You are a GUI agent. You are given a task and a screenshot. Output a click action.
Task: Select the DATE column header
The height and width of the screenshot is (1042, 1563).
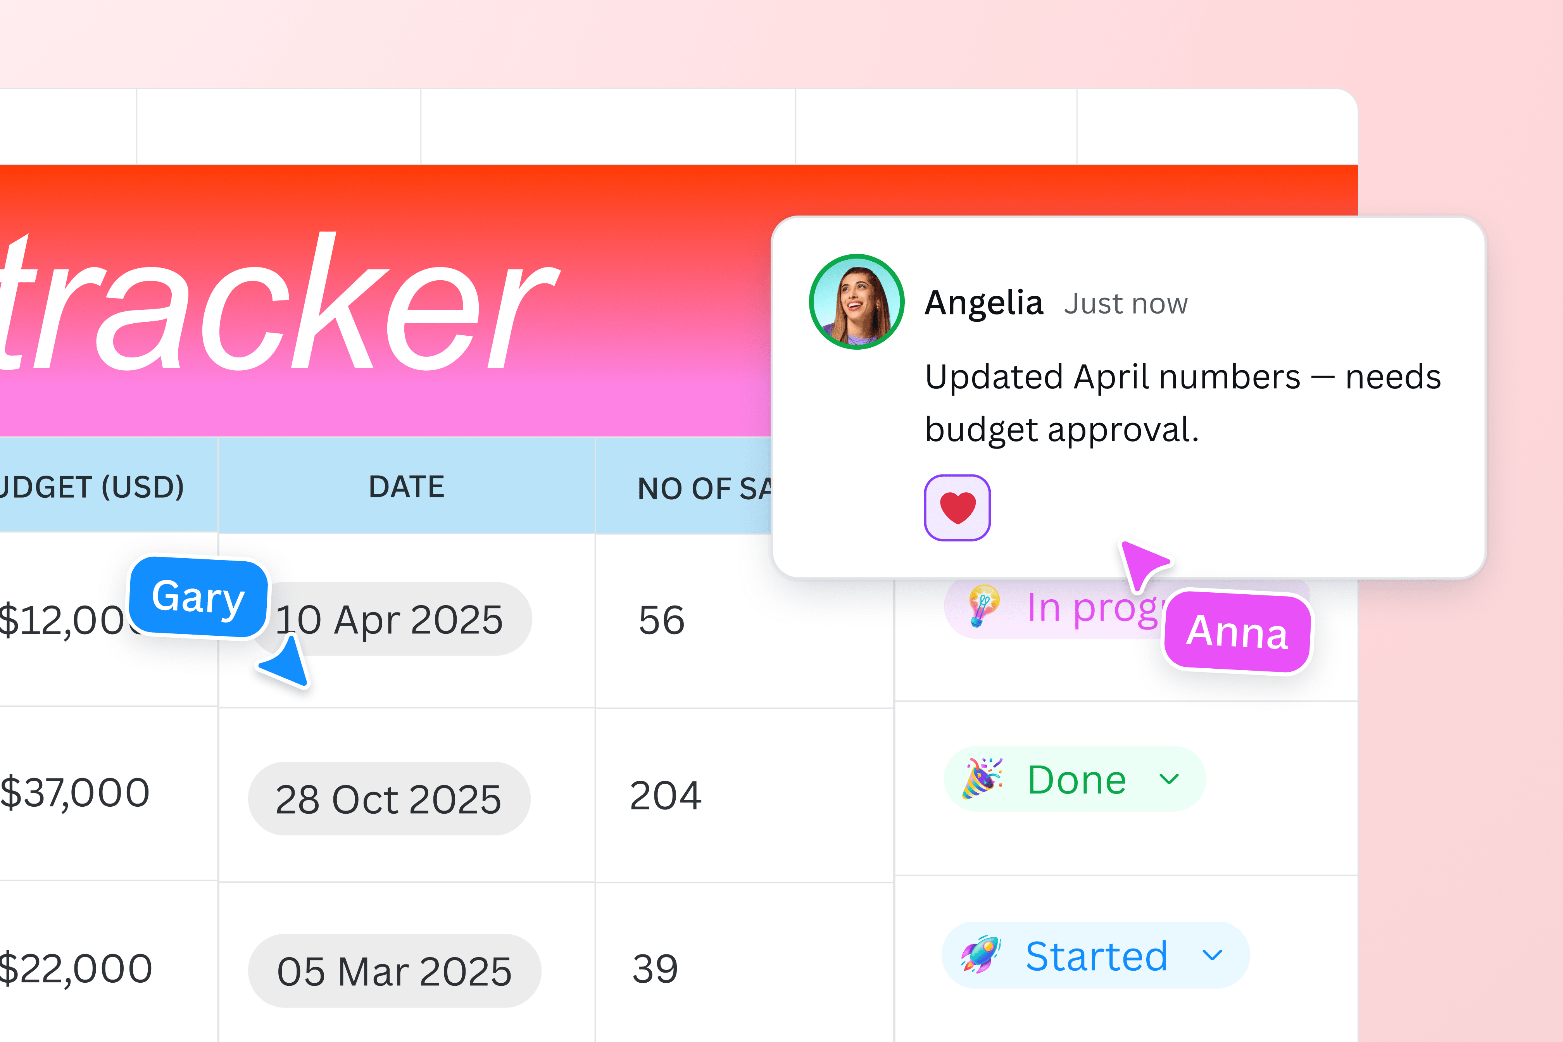coord(407,486)
